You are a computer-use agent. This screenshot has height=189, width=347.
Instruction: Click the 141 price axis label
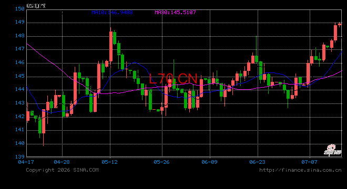(x=19, y=130)
